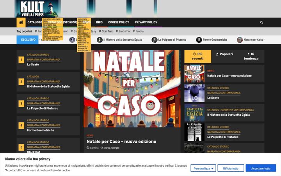Open Natale per Caso ticker link
This screenshot has width=281, height=176.
click(253, 40)
